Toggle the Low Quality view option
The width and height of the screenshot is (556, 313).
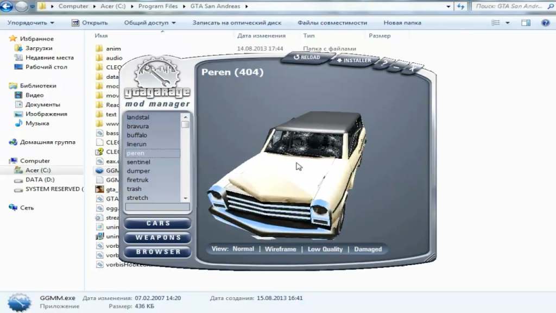(x=325, y=249)
